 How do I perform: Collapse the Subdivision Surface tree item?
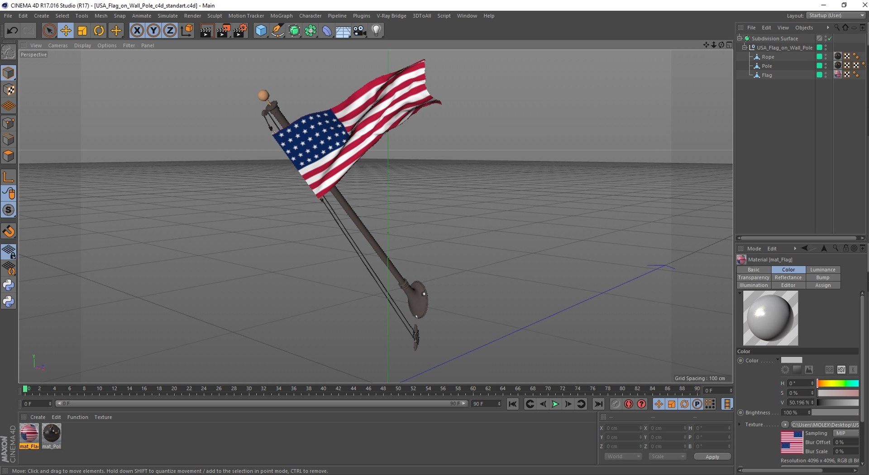tap(740, 38)
